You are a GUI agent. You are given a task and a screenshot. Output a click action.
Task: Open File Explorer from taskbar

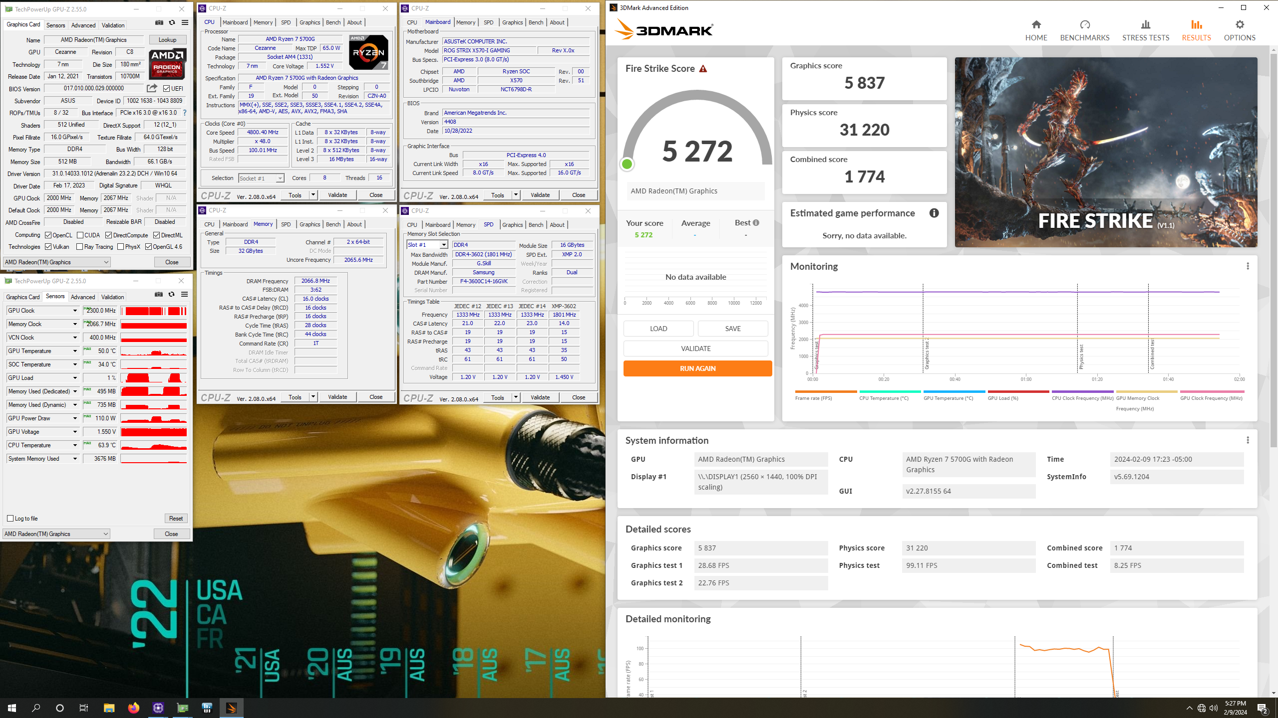pyautogui.click(x=109, y=708)
